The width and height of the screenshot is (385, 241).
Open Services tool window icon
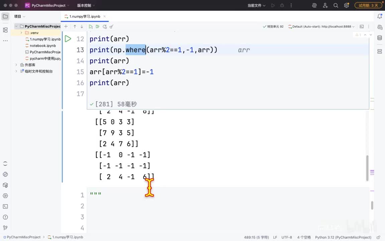click(x=5, y=196)
